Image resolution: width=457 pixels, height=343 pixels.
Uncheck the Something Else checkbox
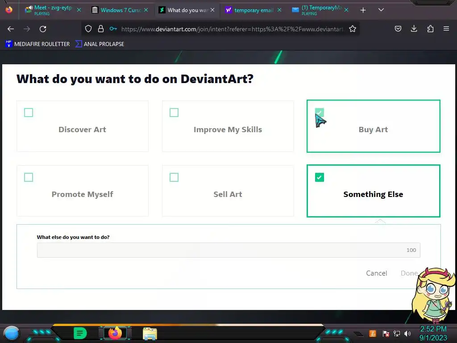[320, 177]
